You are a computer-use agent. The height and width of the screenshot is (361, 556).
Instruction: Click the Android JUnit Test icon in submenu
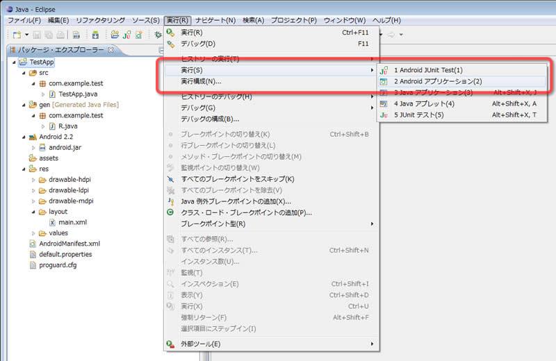click(x=384, y=71)
